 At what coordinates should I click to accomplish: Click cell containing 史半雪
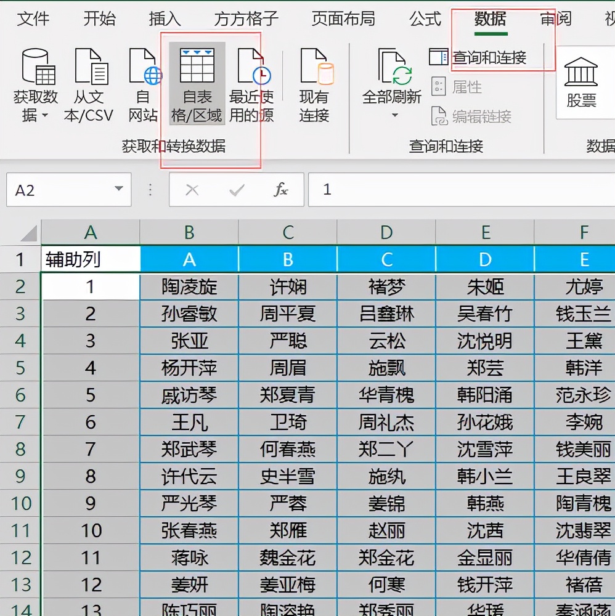(288, 476)
